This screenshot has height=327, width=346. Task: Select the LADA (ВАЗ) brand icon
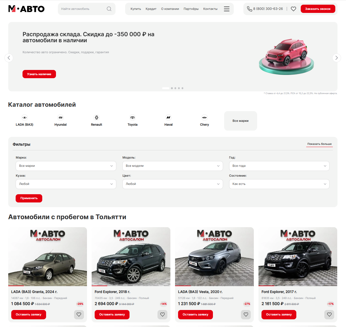tap(24, 117)
